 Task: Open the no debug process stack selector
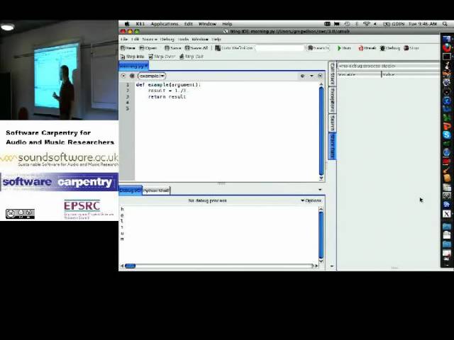pyautogui.click(x=388, y=66)
